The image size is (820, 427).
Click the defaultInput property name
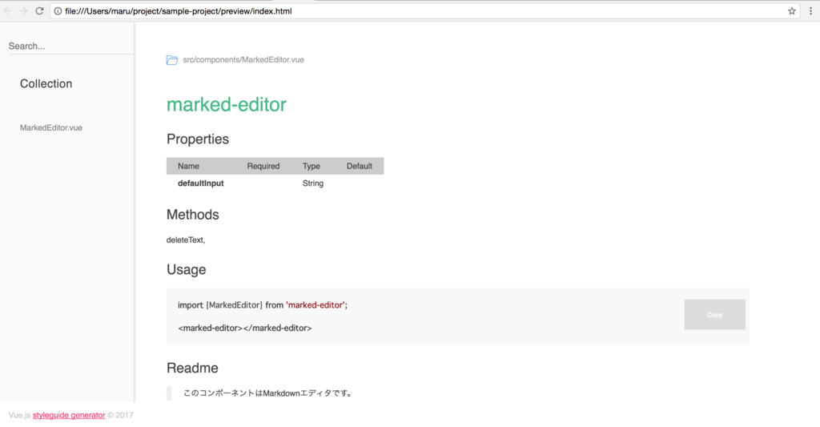pyautogui.click(x=201, y=183)
